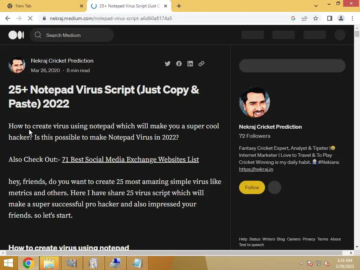Click the large sidebar author portrait
The width and height of the screenshot is (360, 270).
(255, 102)
